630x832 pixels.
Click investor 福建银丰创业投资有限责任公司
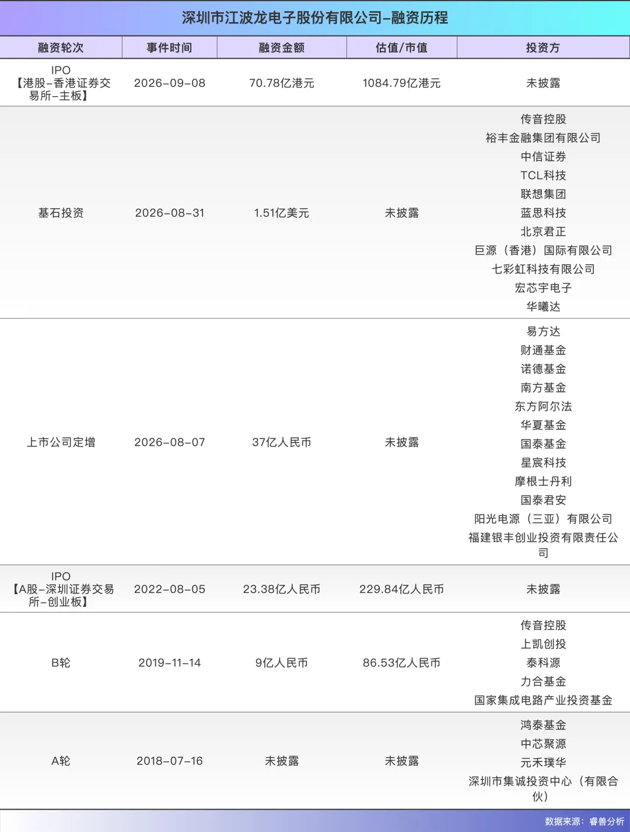pos(543,545)
